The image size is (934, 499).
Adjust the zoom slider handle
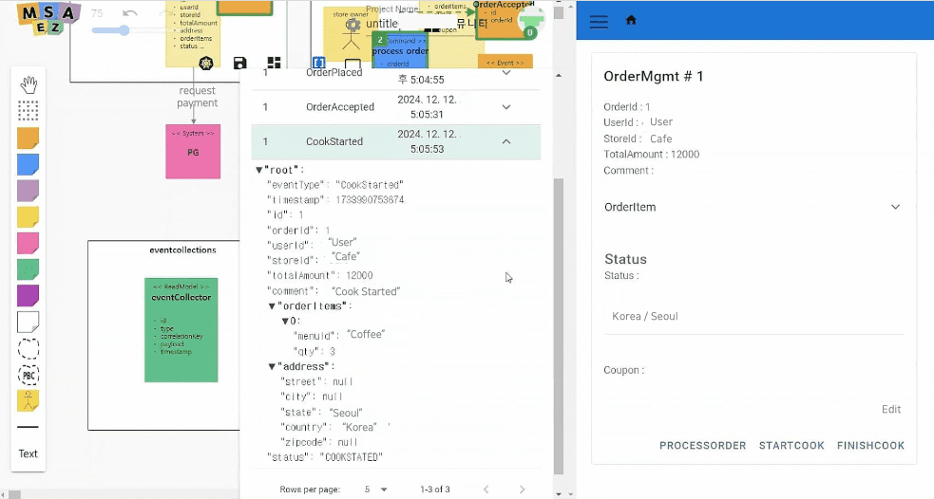(x=124, y=30)
